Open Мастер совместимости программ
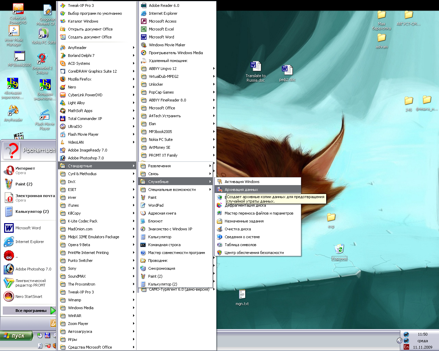Screen dimensions: 439x351 176,253
